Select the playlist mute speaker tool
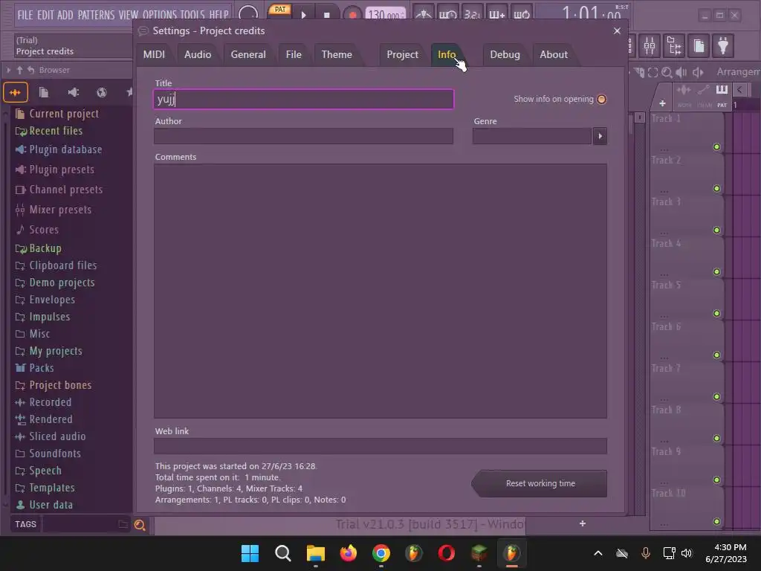The width and height of the screenshot is (761, 571). [681, 72]
